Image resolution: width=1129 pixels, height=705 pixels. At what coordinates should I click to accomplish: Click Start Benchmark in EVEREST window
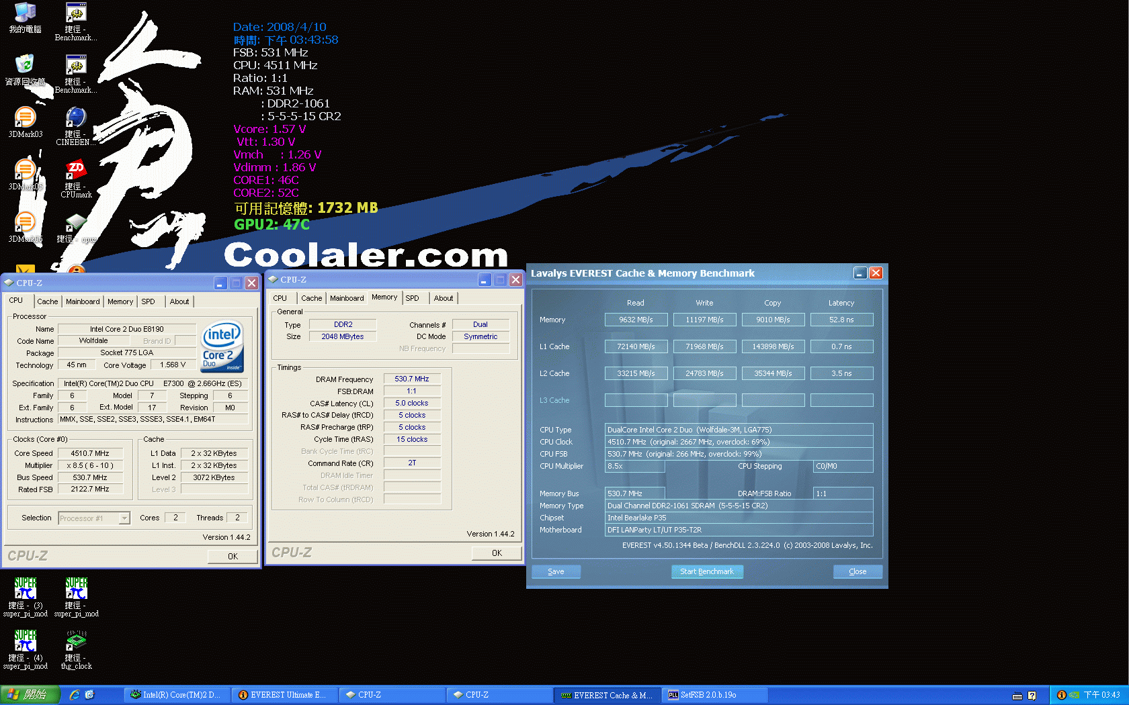click(x=707, y=571)
